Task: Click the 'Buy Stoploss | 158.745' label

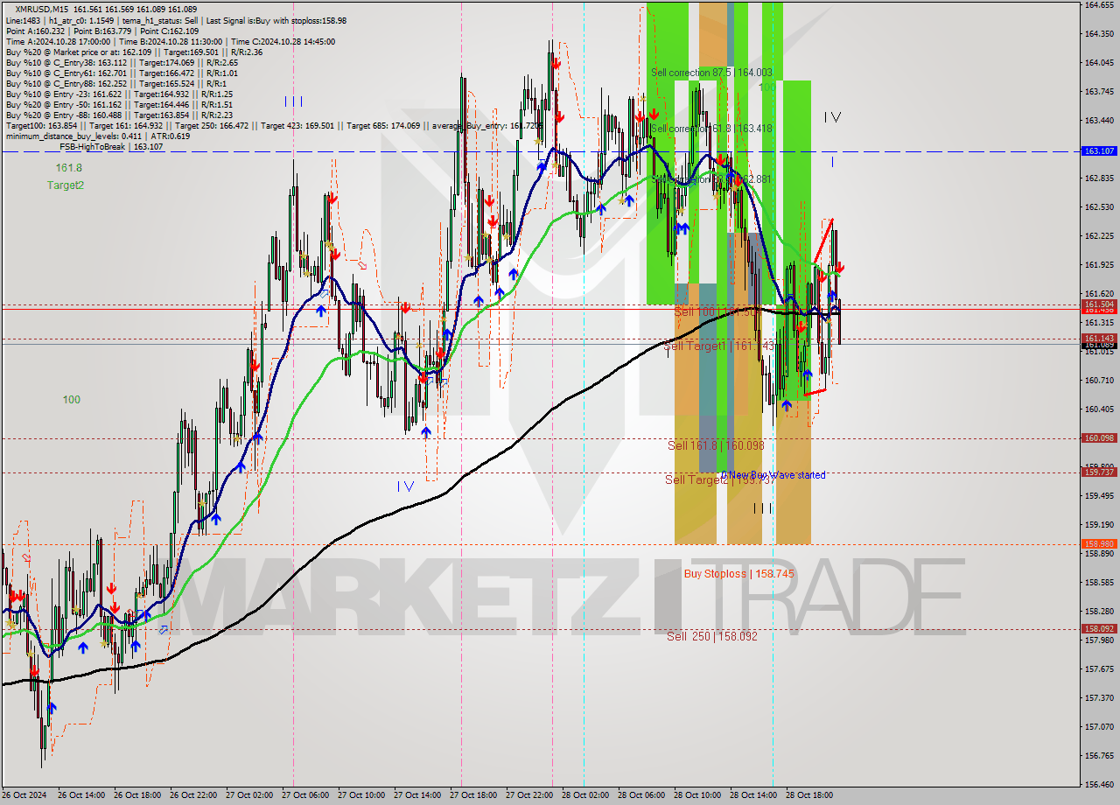Action: point(739,574)
